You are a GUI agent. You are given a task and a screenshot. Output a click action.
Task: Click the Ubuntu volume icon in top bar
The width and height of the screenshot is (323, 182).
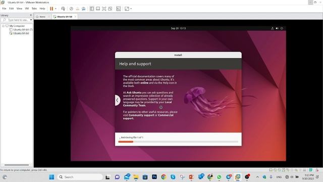[277, 28]
